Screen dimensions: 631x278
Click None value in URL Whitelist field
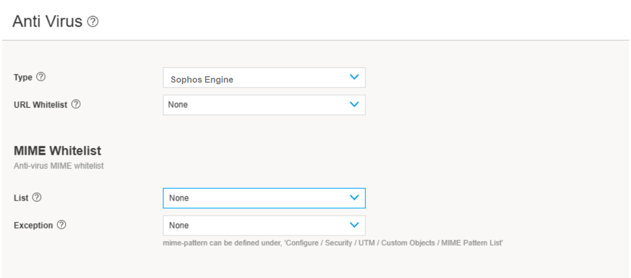pos(178,105)
